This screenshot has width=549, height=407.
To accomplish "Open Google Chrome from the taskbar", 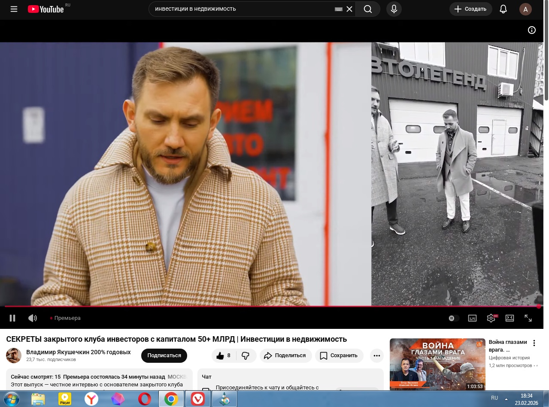I will click(x=171, y=399).
